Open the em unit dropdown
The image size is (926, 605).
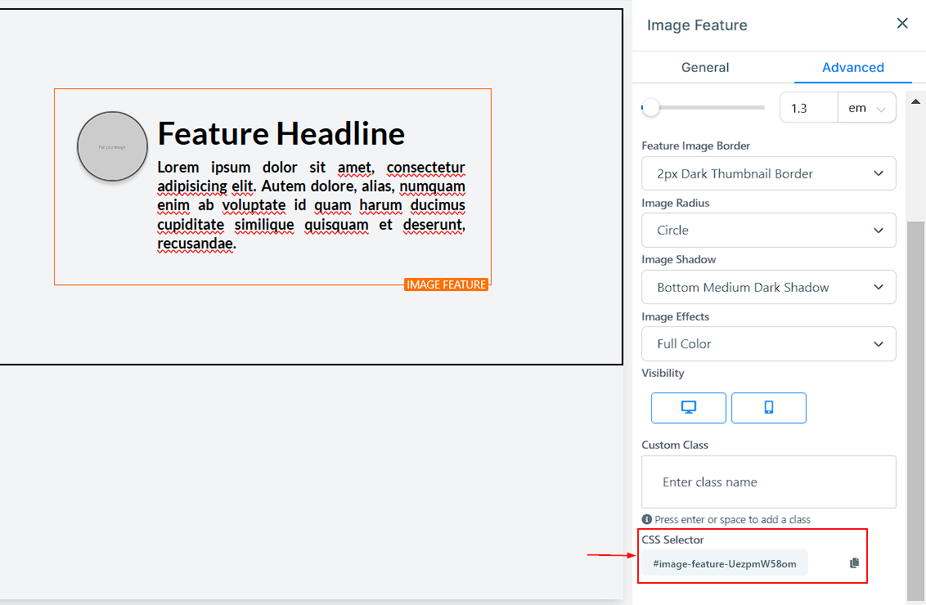pos(867,108)
